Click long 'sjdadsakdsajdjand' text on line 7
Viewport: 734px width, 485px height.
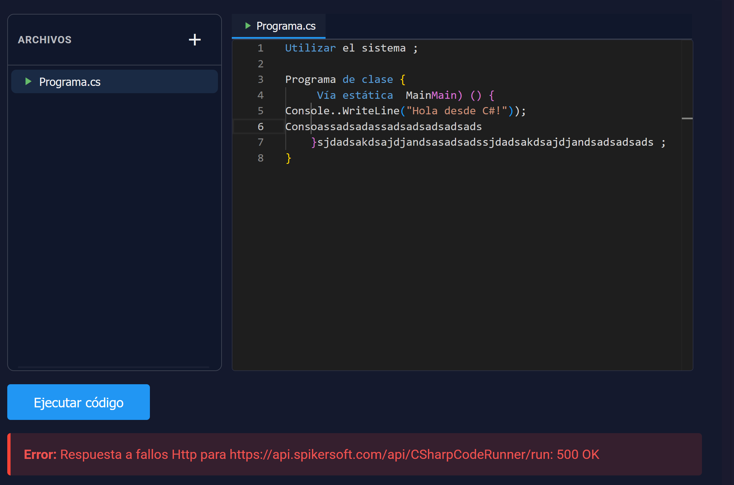[x=485, y=142]
